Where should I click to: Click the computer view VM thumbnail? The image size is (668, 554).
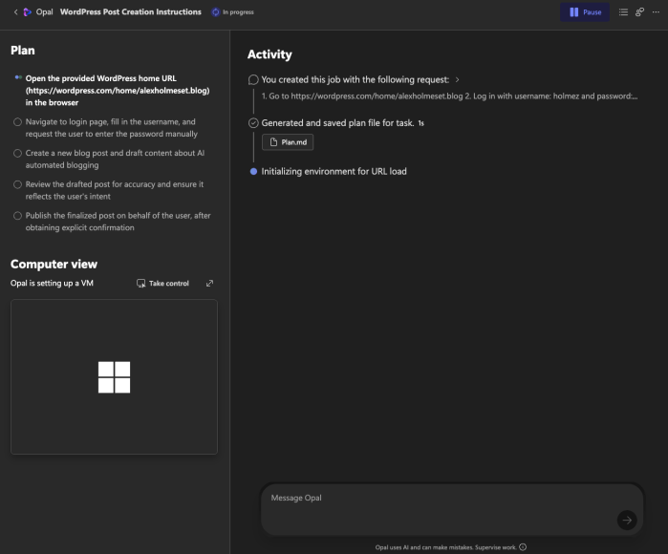tap(114, 376)
